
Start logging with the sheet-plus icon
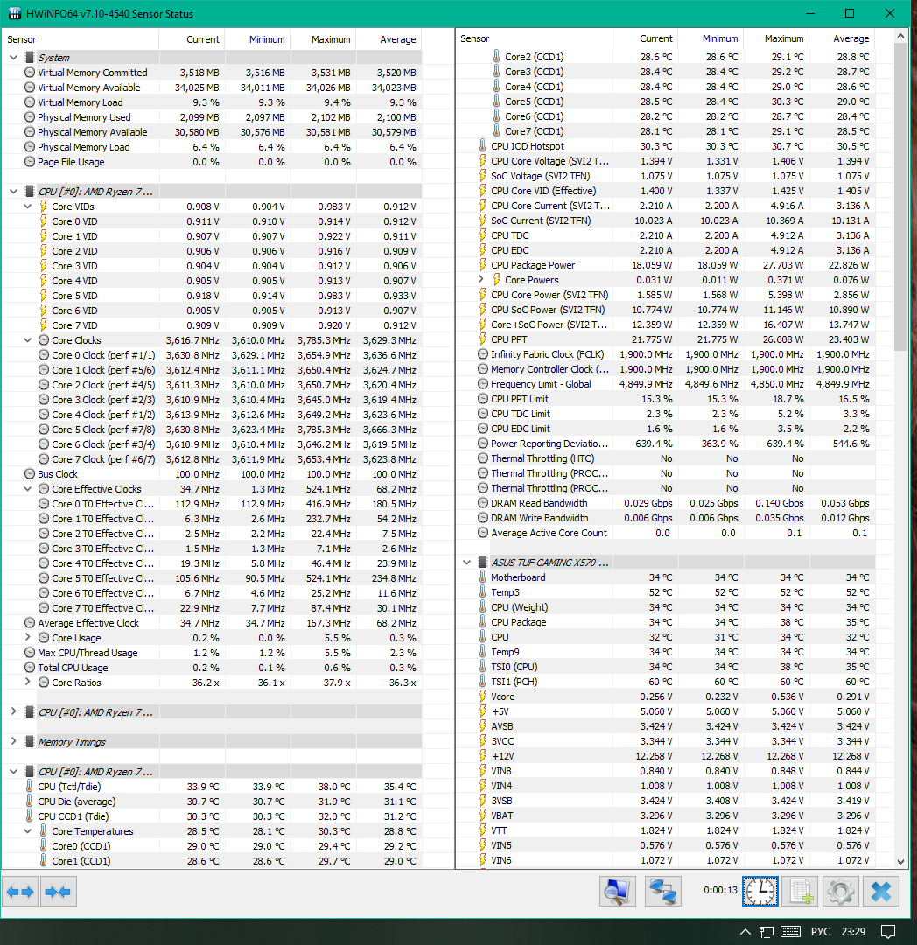801,892
